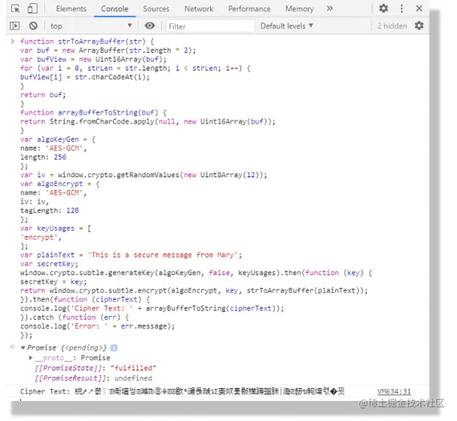Click the 2 hidden messages indicator
Viewport: 457px width, 421px height.
392,26
